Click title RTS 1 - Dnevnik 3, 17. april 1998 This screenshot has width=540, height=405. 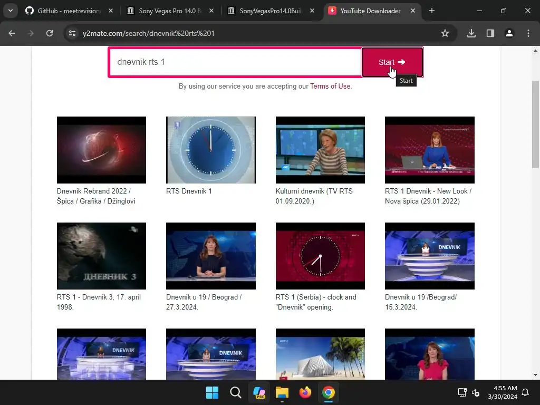click(x=99, y=302)
